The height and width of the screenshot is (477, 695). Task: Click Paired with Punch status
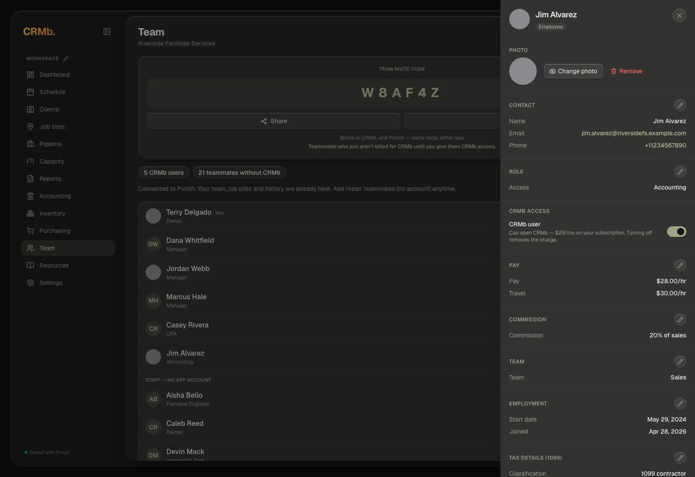click(47, 452)
